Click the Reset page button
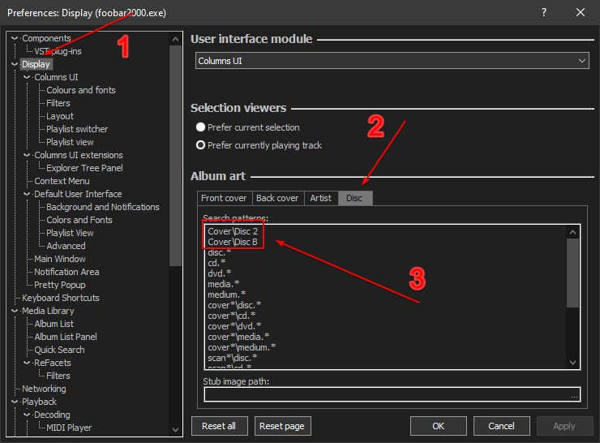This screenshot has height=443, width=600. click(283, 426)
